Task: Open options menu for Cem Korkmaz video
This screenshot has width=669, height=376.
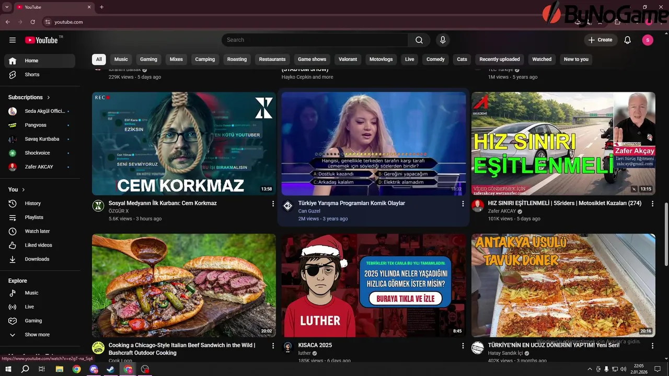Action: click(x=273, y=204)
